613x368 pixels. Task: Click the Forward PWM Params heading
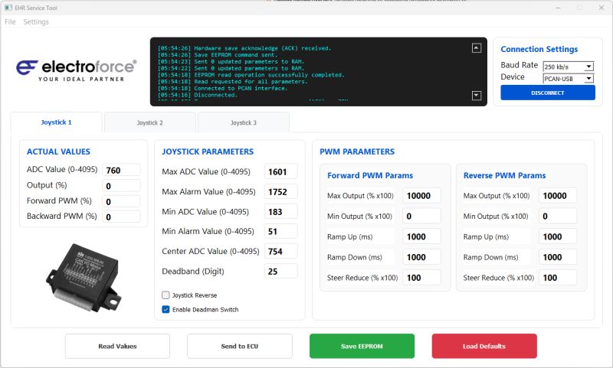(x=370, y=176)
